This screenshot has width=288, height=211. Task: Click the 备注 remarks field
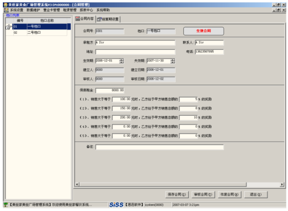point(160,147)
